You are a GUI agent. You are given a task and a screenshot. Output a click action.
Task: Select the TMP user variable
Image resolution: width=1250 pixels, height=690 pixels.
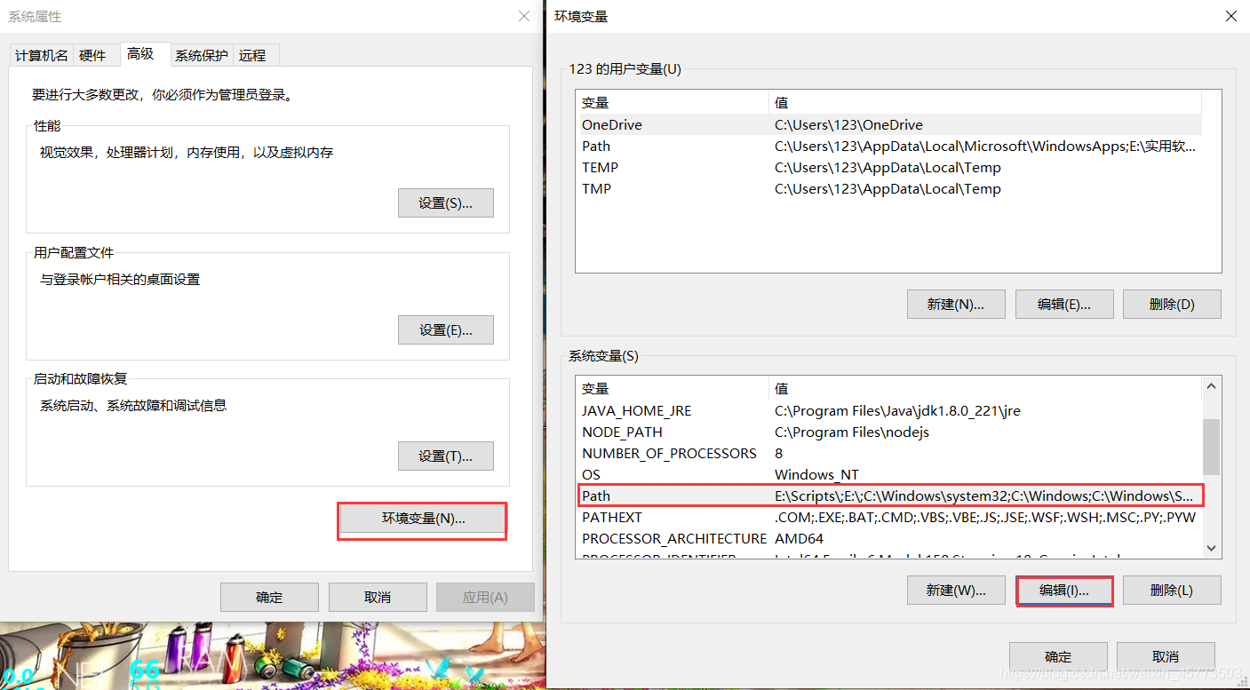(888, 189)
